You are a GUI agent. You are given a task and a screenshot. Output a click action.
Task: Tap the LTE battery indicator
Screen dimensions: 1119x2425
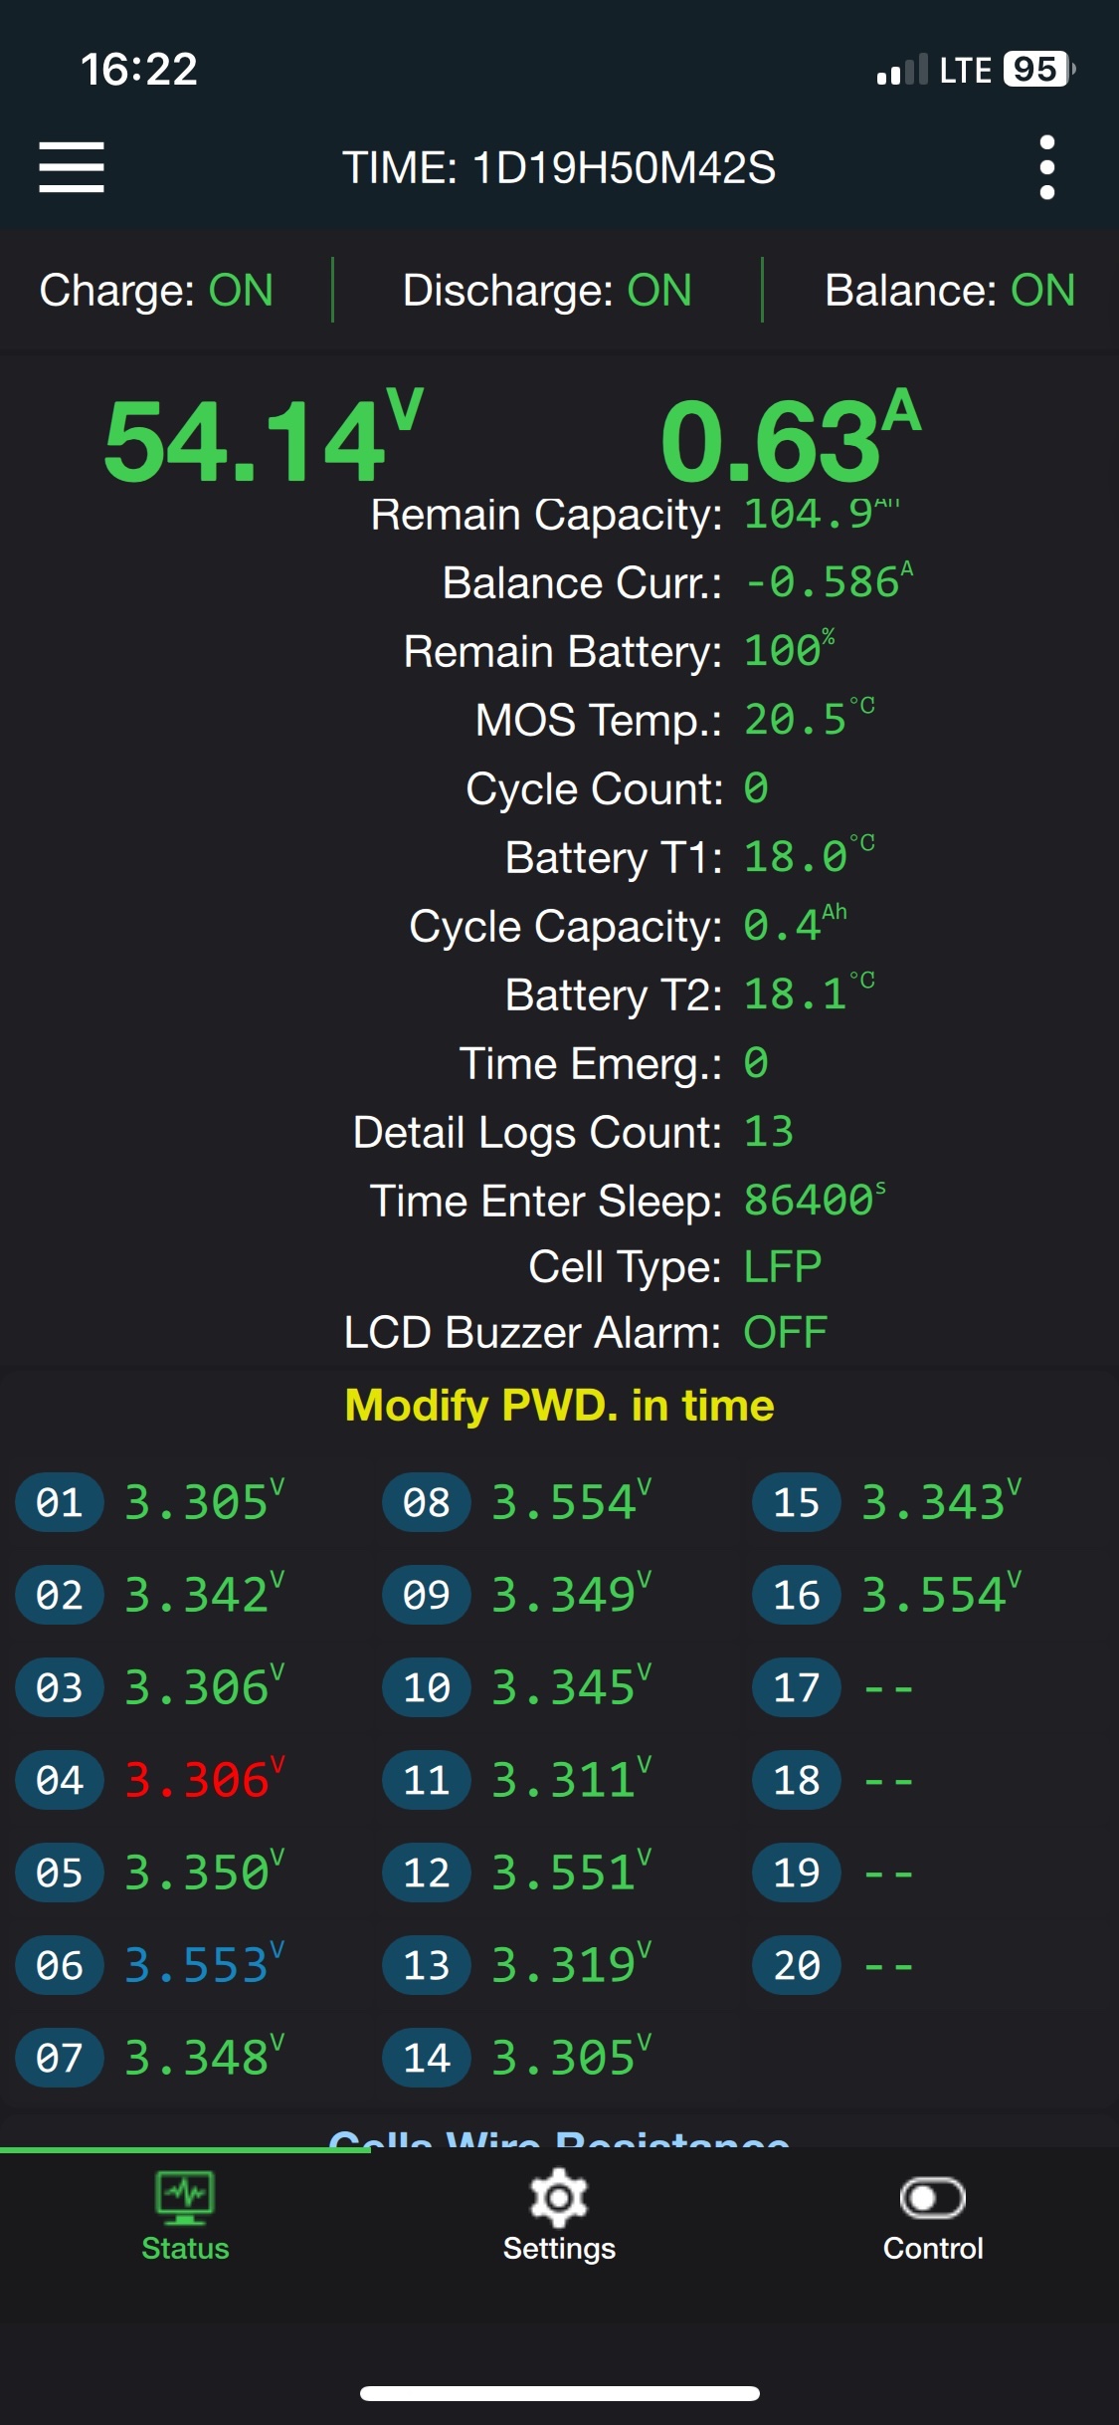(x=1037, y=70)
